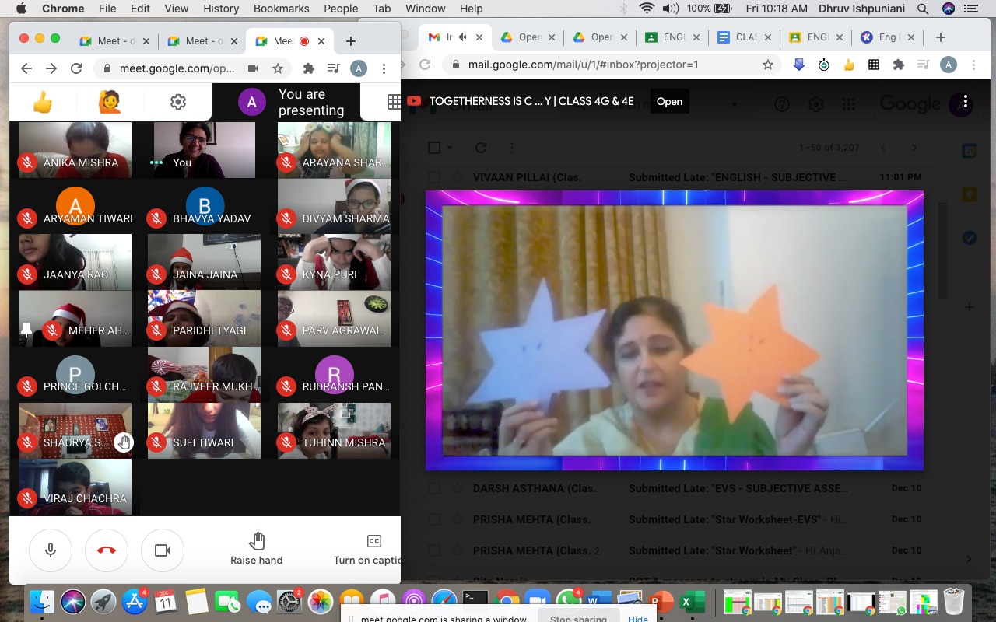Open profile avatar A in Gmail window toolbar
This screenshot has width=996, height=622.
pos(949,65)
